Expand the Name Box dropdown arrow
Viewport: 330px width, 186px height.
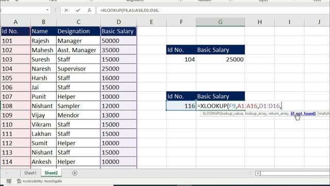(47, 10)
